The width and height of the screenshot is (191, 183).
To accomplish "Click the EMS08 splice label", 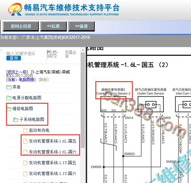I will (x=96, y=167).
